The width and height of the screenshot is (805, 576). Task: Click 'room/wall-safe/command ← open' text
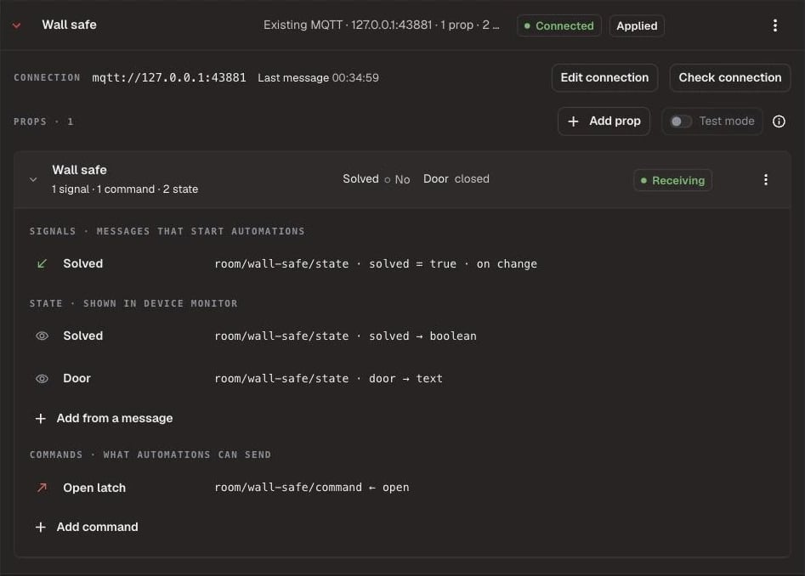(x=312, y=488)
